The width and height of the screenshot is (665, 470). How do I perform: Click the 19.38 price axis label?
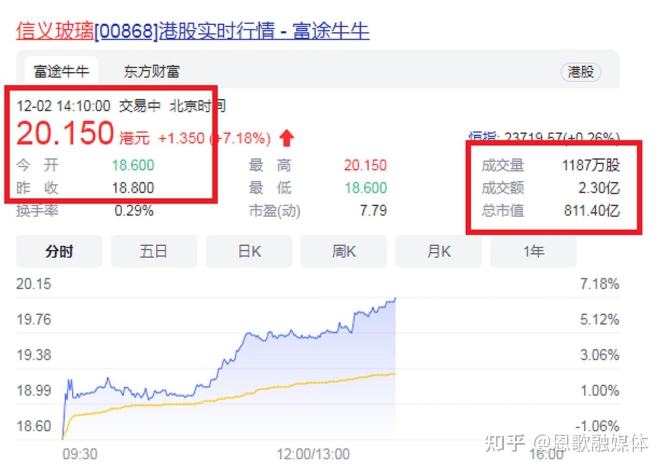pos(33,355)
